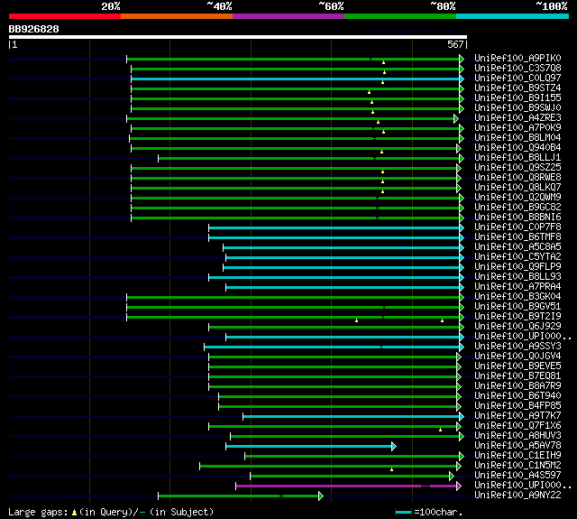Select the green alignment bar for UniRef100_B3GK04
Image resolution: width=577 pixels, height=519 pixels.
(293, 297)
